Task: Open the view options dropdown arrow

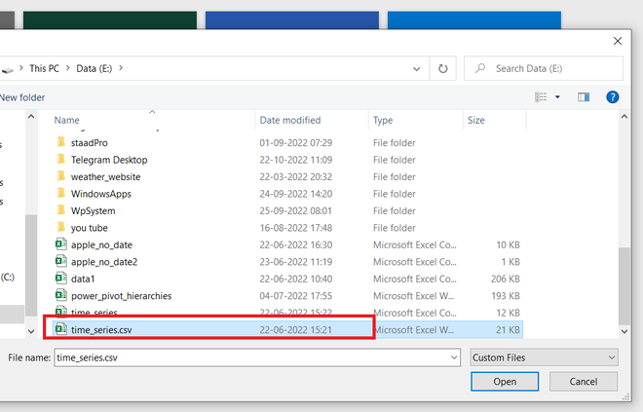Action: pyautogui.click(x=557, y=97)
